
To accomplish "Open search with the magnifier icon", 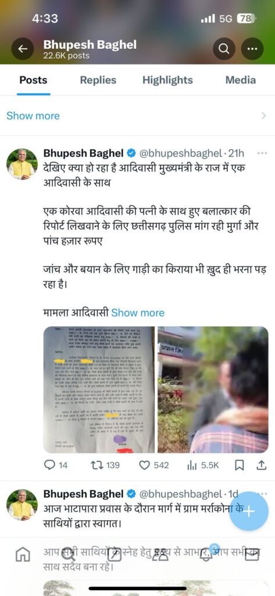I will pyautogui.click(x=224, y=49).
